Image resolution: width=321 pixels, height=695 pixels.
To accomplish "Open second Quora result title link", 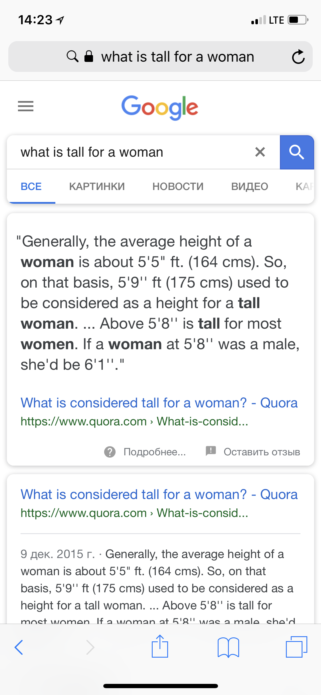I will pos(159,494).
